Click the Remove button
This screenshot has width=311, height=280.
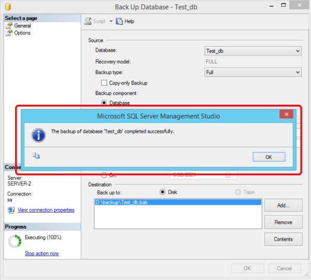click(x=283, y=222)
